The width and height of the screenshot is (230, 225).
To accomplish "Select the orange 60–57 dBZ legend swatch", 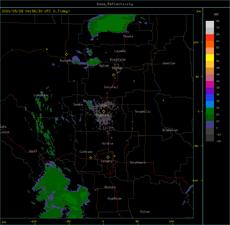I will point(210,44).
